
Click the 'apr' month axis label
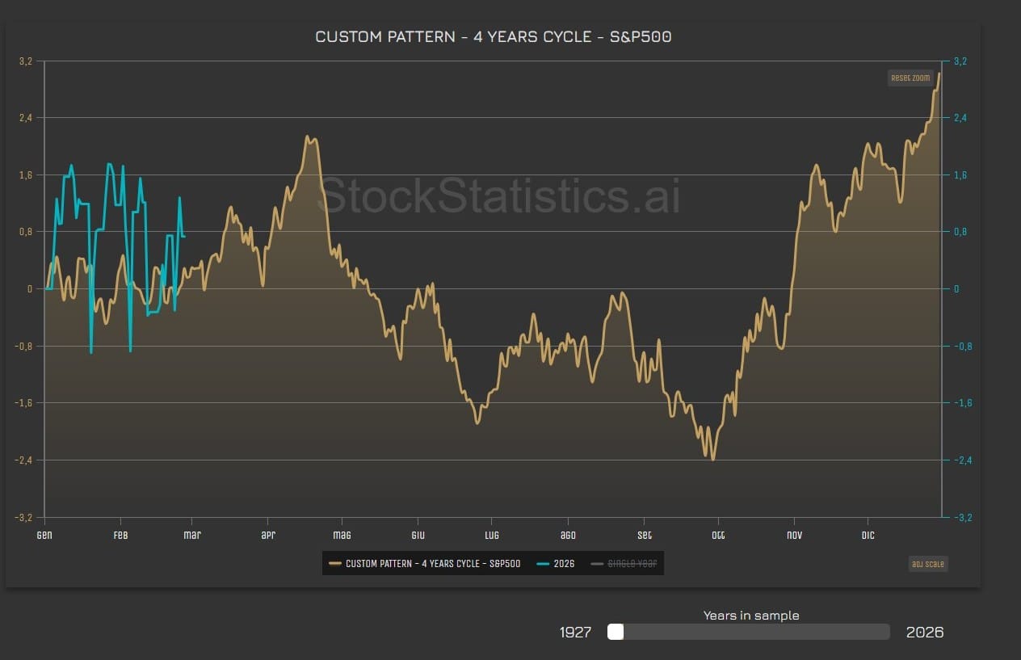(x=267, y=535)
